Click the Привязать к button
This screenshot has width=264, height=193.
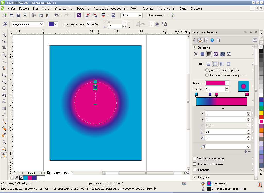point(156,15)
